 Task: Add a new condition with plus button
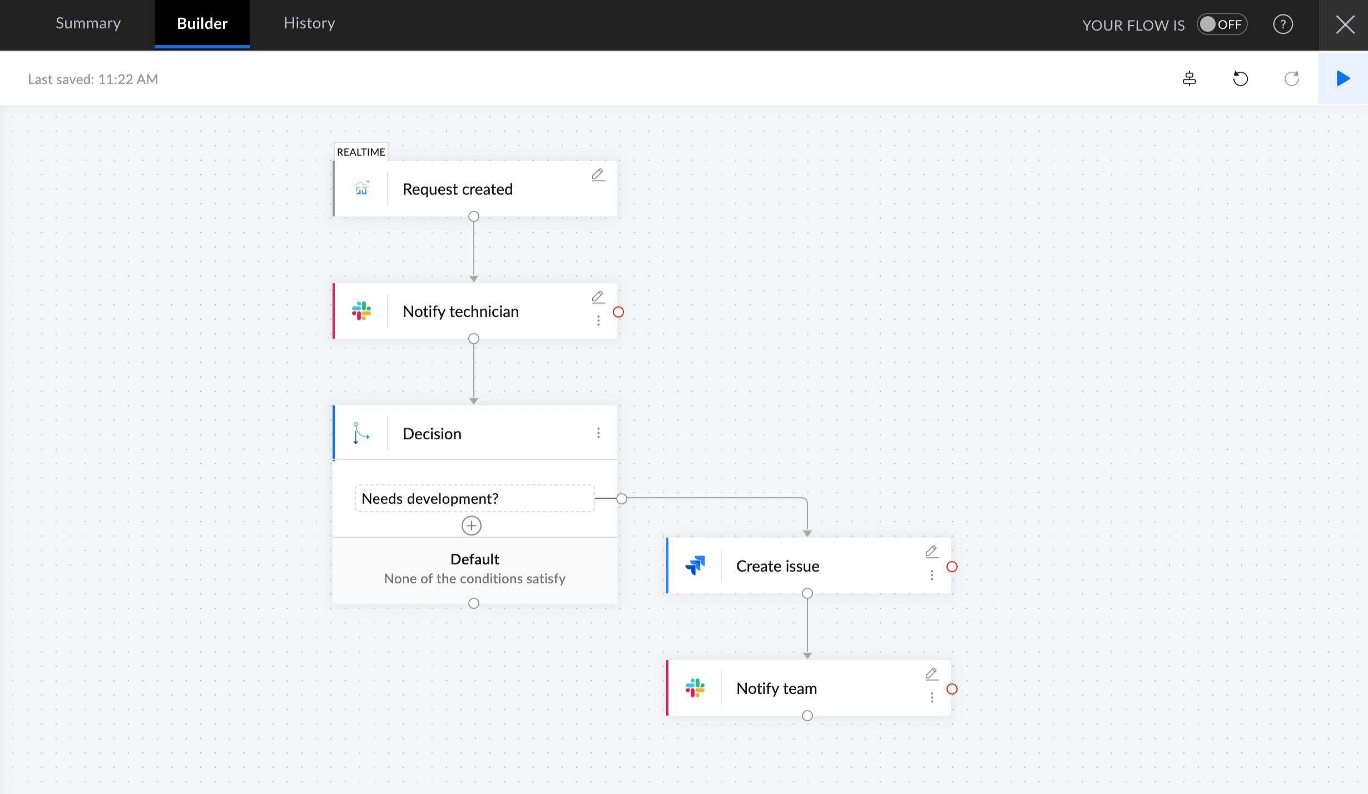click(472, 525)
